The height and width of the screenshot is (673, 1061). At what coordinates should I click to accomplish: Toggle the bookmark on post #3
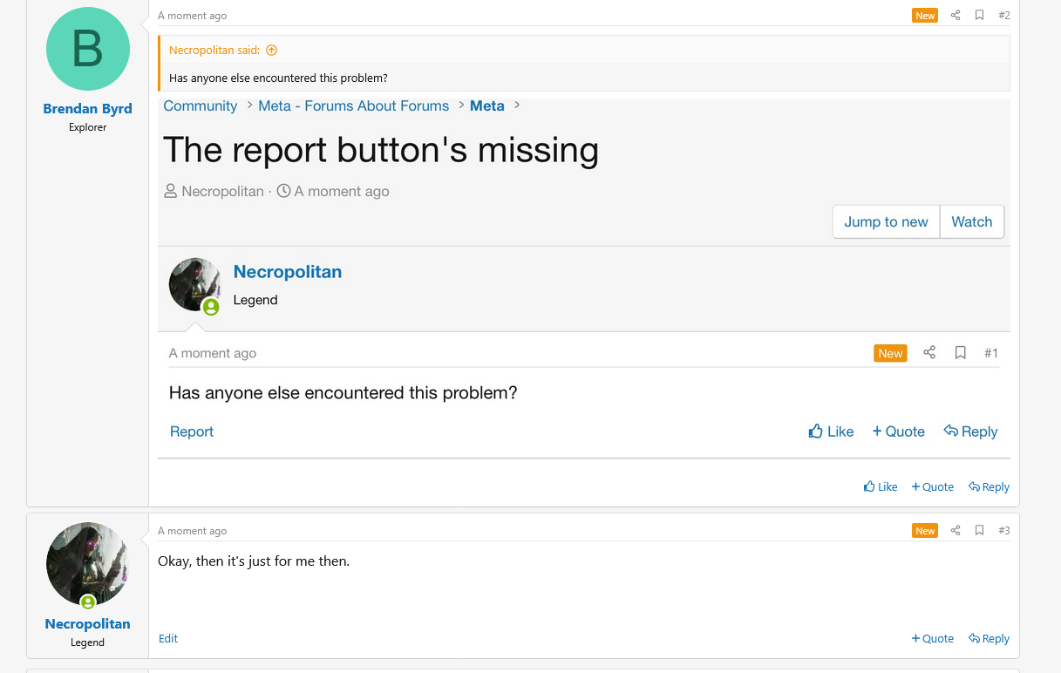tap(979, 531)
